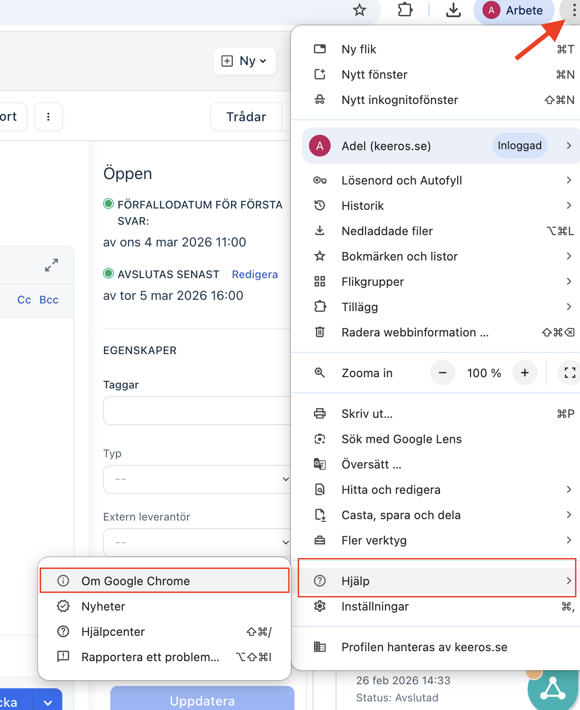The width and height of the screenshot is (580, 710).
Task: Select Nytt fönster menu entry
Action: click(435, 75)
